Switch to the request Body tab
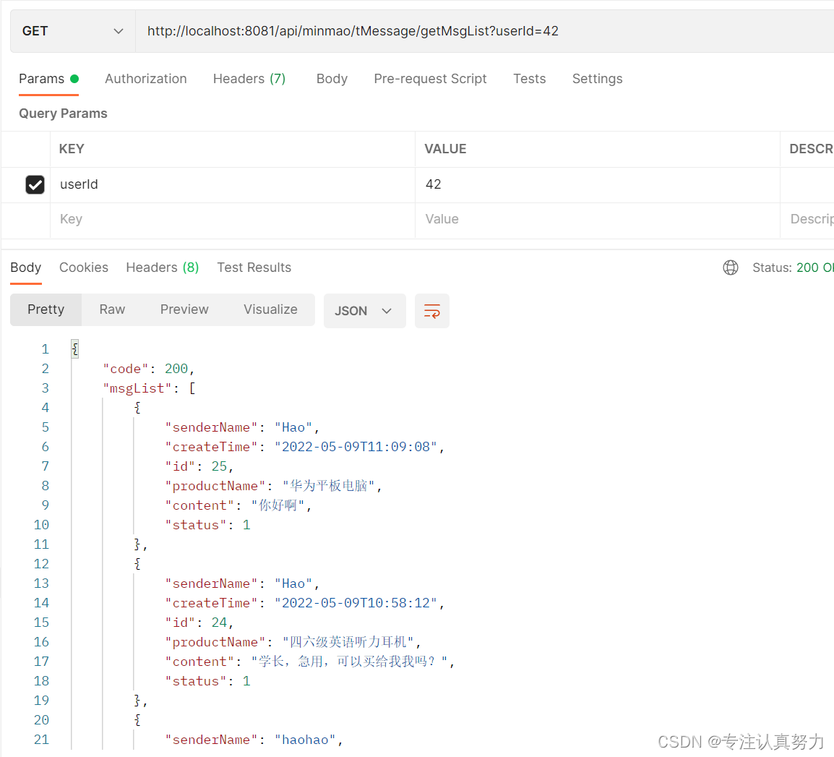The image size is (834, 757). [x=332, y=79]
